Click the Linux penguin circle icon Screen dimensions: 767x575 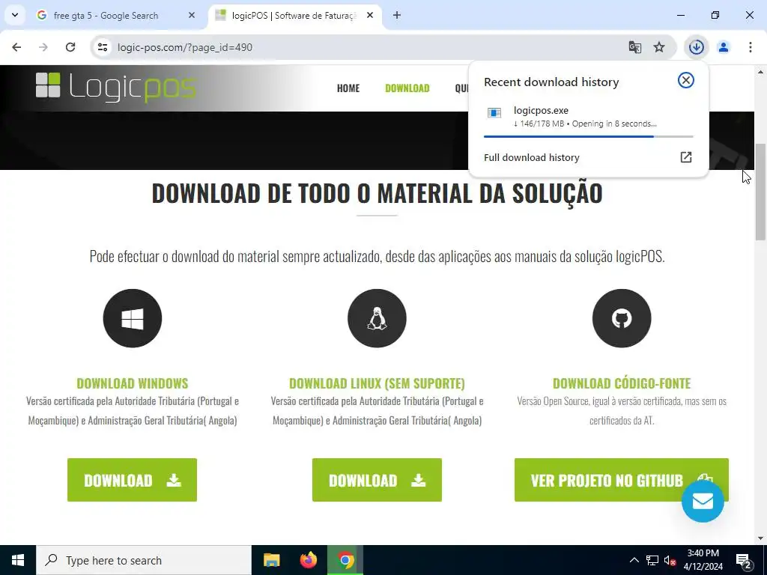pyautogui.click(x=378, y=318)
